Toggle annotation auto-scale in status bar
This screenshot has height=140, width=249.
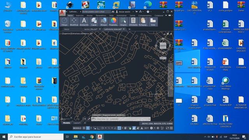click(x=138, y=128)
